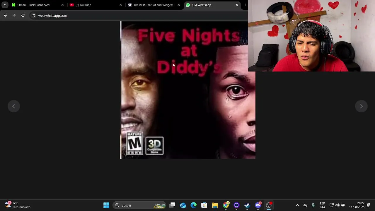Open Discord from taskbar

[x=258, y=205]
